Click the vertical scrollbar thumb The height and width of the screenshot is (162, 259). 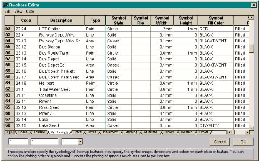(x=251, y=49)
